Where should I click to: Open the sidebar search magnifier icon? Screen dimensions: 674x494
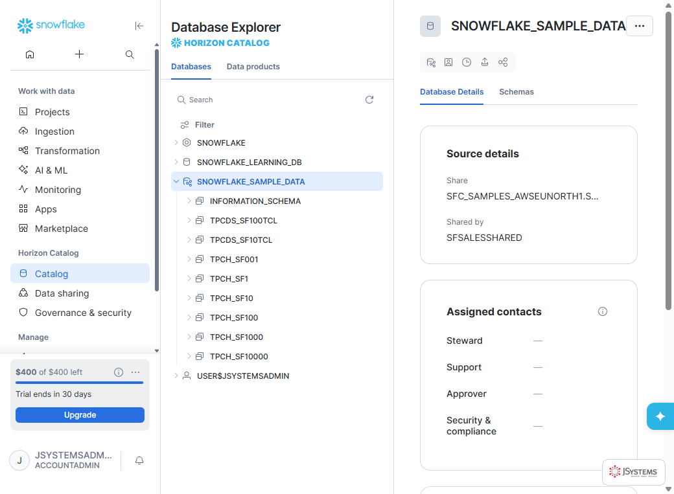click(130, 54)
